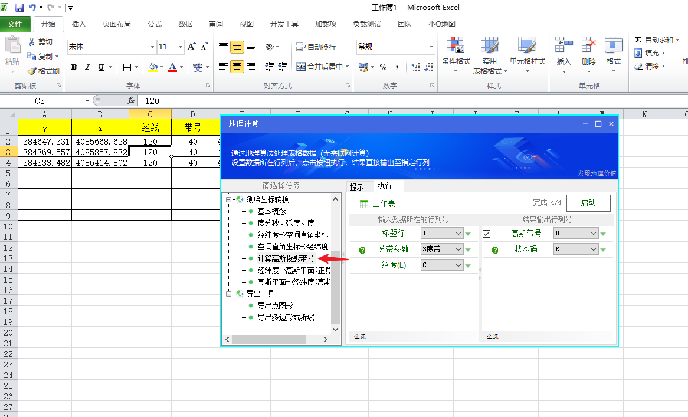The height and width of the screenshot is (417, 688).
Task: Click AutoSum (自动求和) sigma icon
Action: (638, 40)
